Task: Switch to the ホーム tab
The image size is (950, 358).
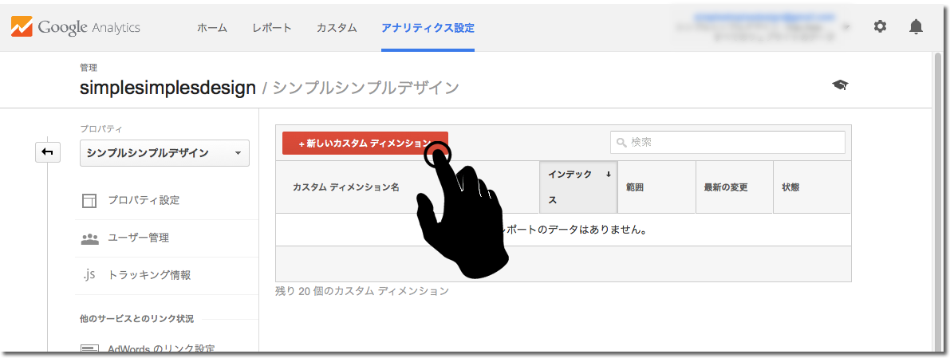Action: [212, 28]
